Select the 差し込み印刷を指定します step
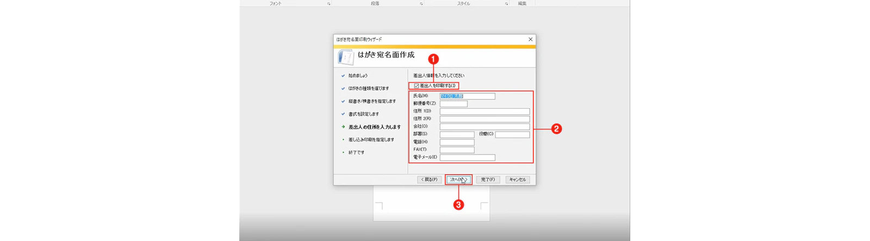This screenshot has width=870, height=241. 371,140
